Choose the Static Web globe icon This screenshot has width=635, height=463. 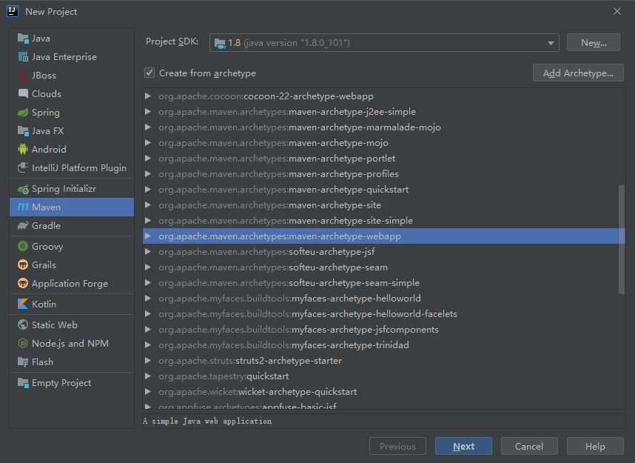[x=23, y=324]
